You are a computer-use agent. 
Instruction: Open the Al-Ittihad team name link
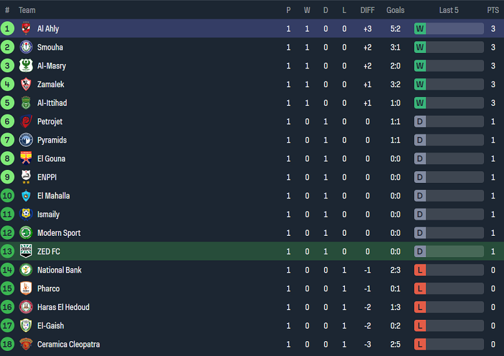pyautogui.click(x=52, y=103)
